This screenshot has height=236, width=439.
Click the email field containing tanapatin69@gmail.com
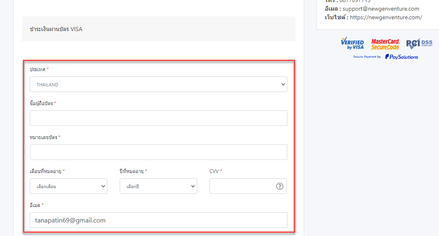[158, 220]
